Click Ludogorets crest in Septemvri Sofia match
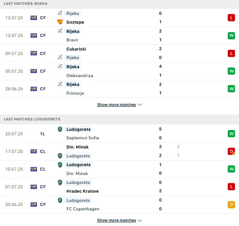Screen dimensions: 239x226 pos(60,129)
